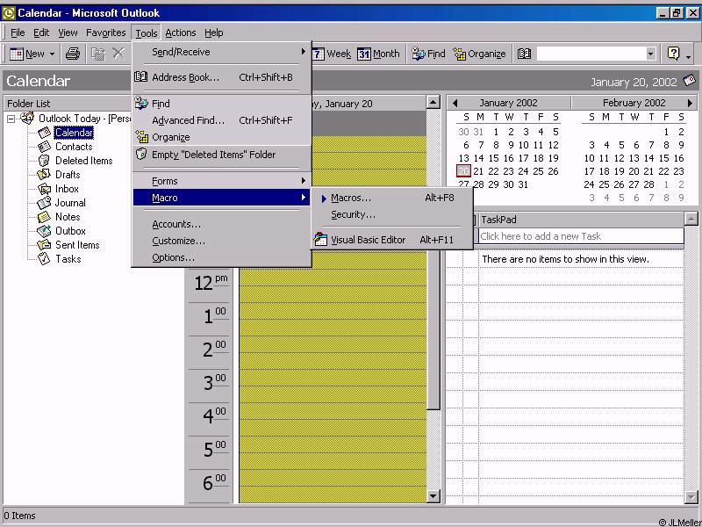This screenshot has height=527, width=702.
Task: Click the calendar scrollbar down arrow
Action: [x=433, y=496]
